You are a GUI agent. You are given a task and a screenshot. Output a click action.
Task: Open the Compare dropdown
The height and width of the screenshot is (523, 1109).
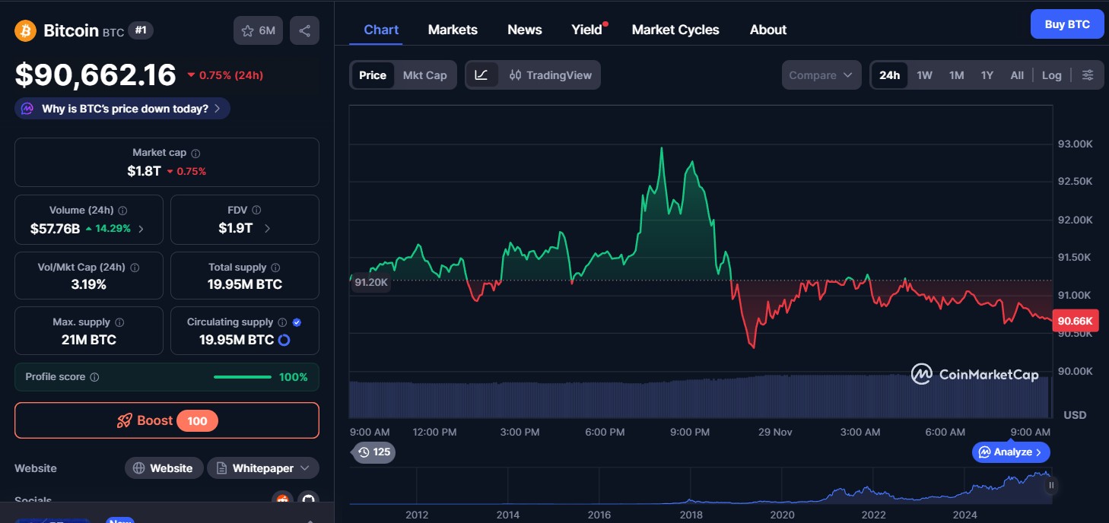pos(821,75)
